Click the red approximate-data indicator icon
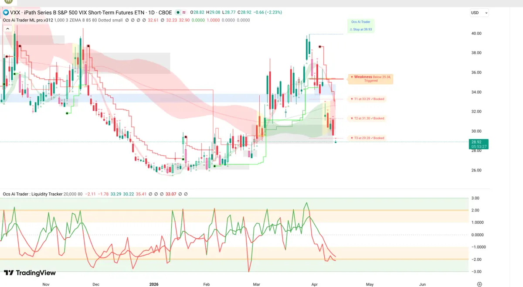 [x=185, y=13]
